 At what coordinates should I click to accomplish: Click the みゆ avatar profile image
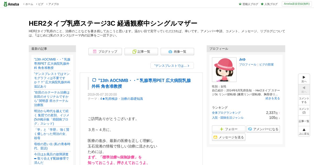[224, 70]
